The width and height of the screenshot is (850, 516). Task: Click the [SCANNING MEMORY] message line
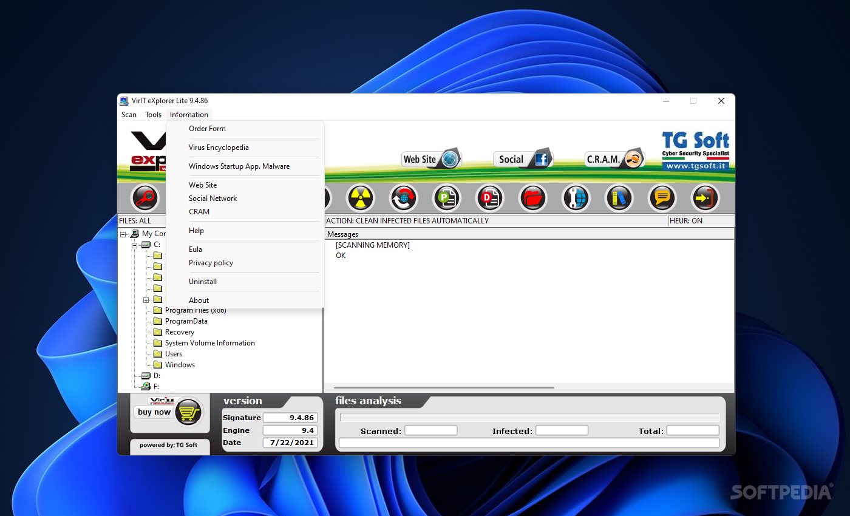click(x=373, y=245)
